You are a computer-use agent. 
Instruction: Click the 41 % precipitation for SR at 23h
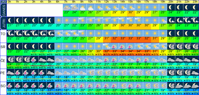(195, 54)
